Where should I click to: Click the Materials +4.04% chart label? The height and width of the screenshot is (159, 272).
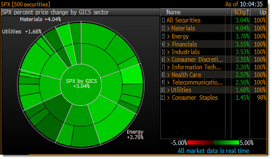point(40,19)
